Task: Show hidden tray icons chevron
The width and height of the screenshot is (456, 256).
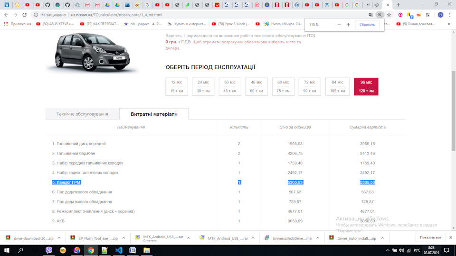Action: click(388, 250)
